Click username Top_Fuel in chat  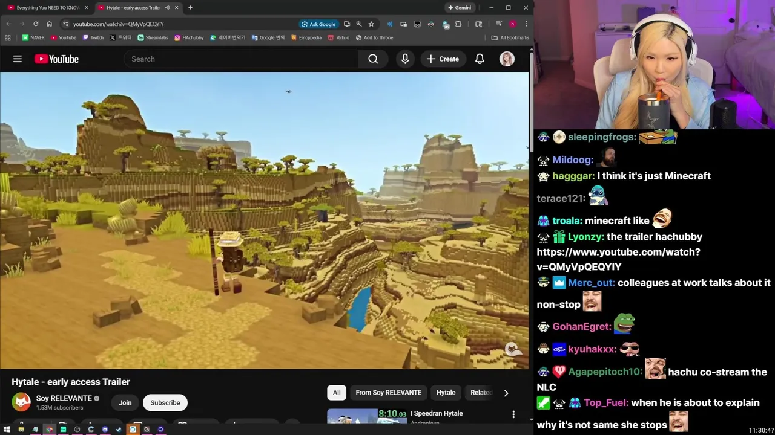click(x=605, y=402)
